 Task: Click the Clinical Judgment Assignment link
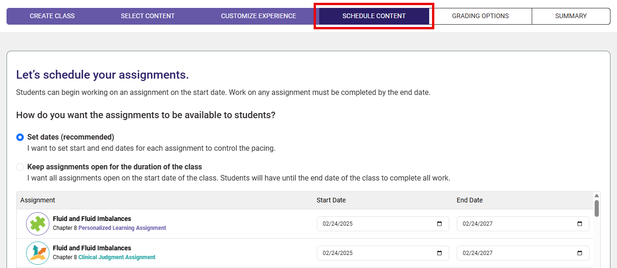pyautogui.click(x=117, y=257)
